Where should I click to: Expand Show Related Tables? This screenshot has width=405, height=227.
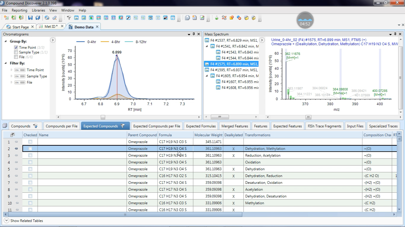click(6, 220)
